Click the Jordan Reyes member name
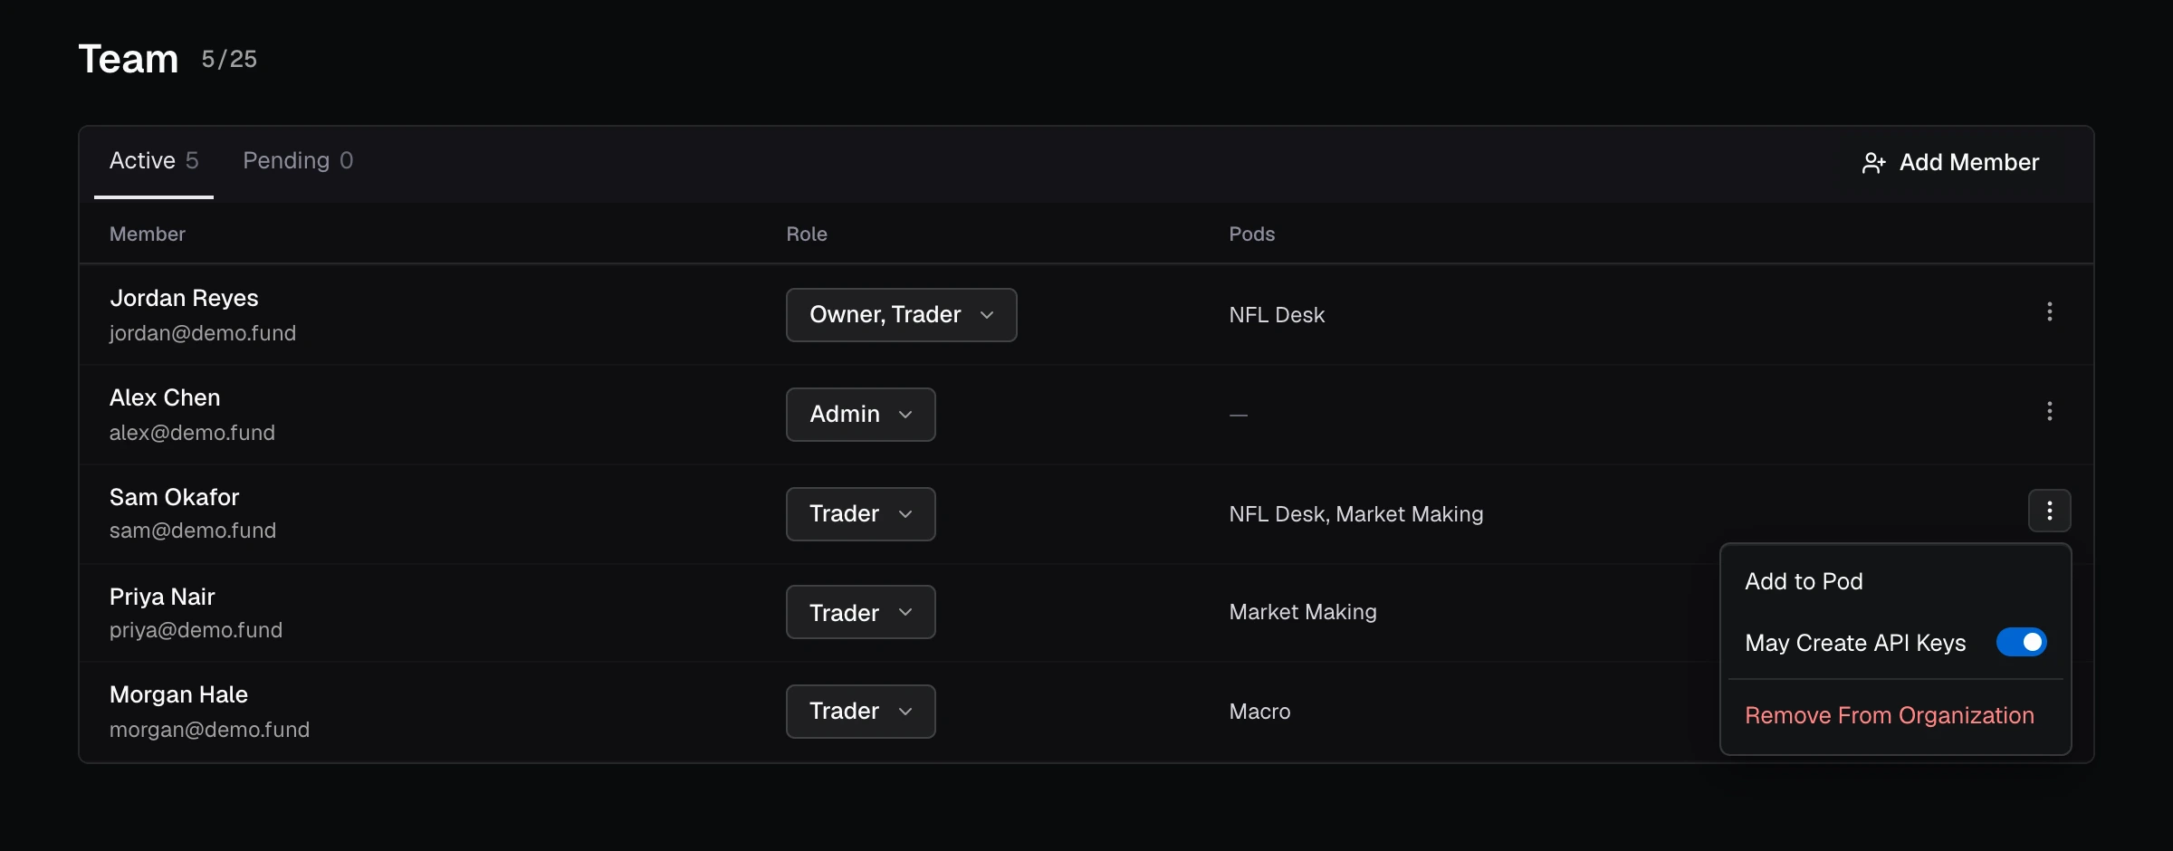The image size is (2173, 851). tap(184, 298)
